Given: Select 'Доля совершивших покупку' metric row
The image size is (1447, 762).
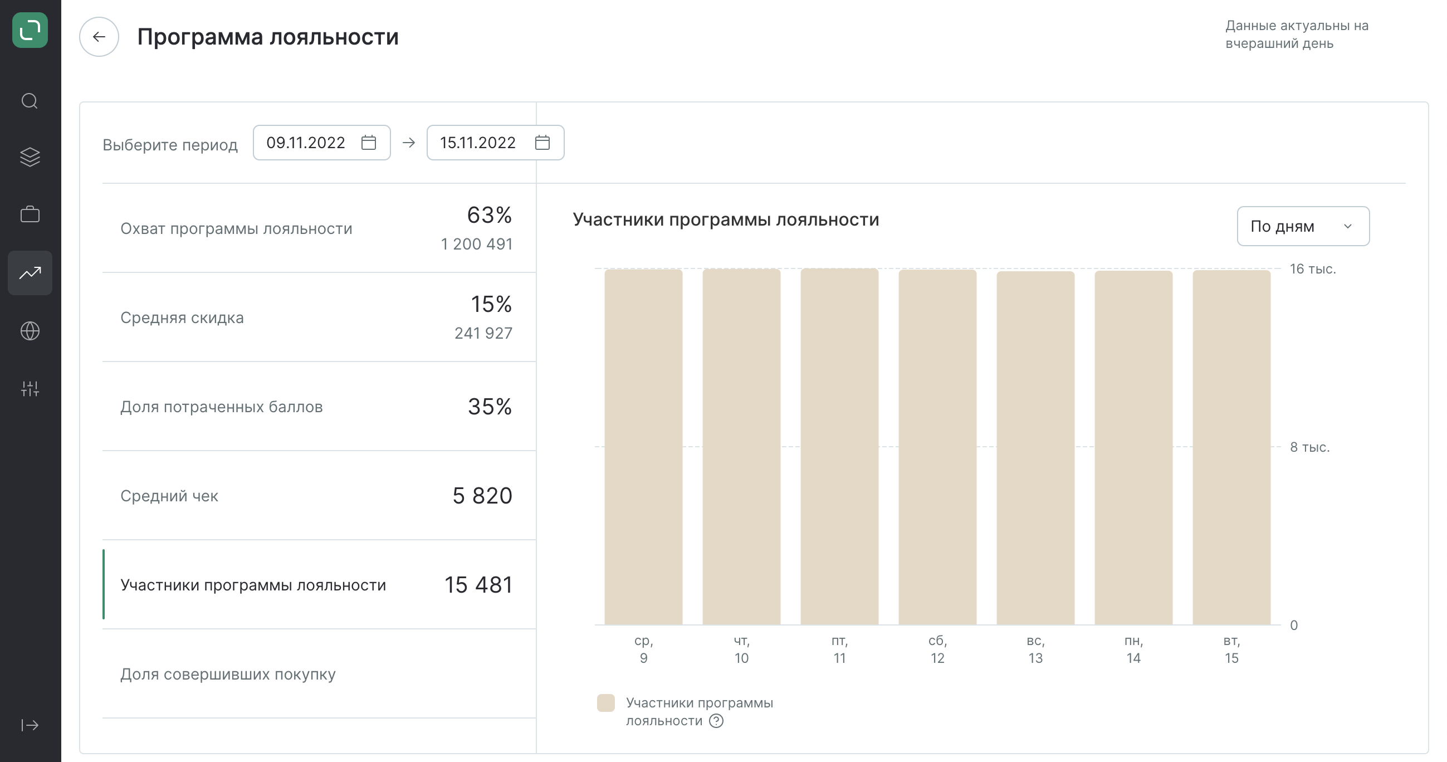Looking at the screenshot, I should (319, 674).
